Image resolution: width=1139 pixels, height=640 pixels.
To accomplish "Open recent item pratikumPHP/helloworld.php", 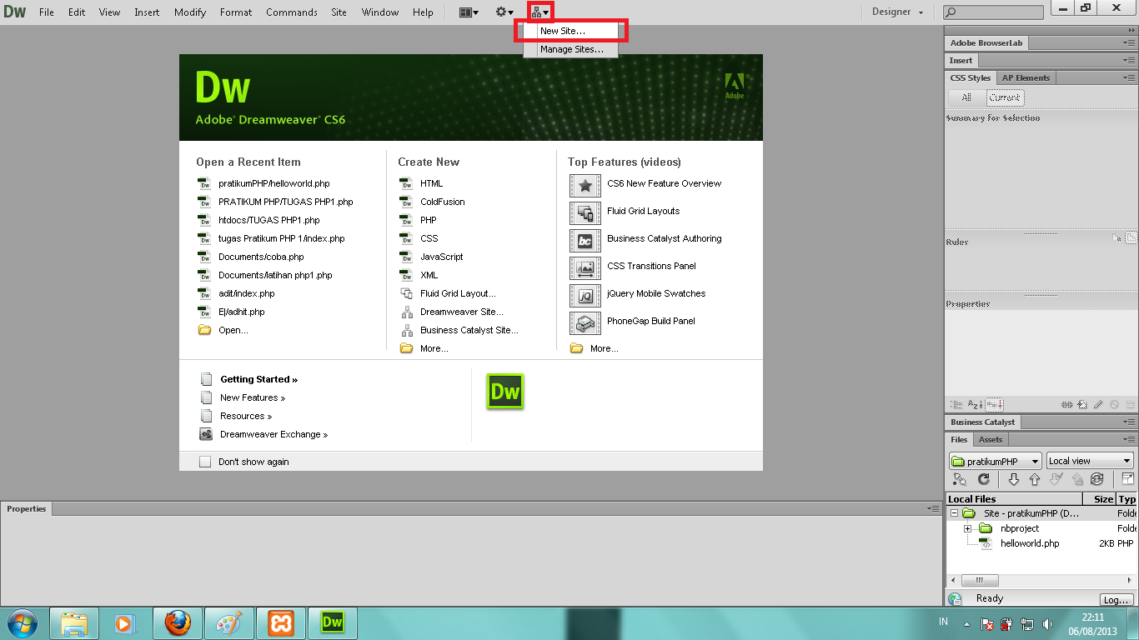I will [274, 183].
